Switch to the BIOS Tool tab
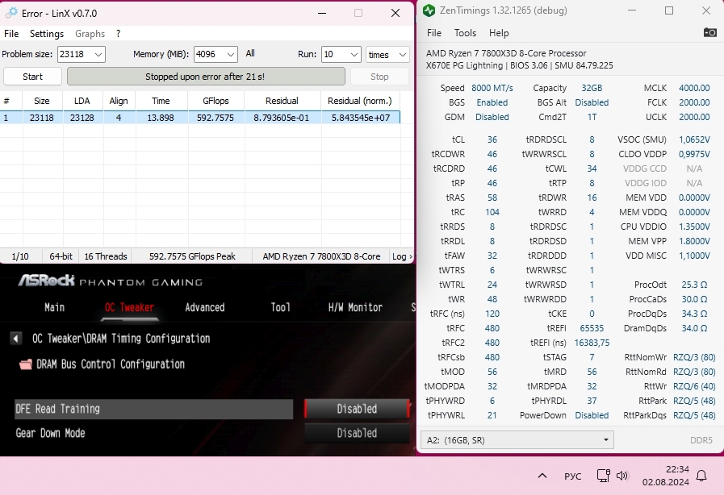The height and width of the screenshot is (495, 724). click(x=280, y=307)
